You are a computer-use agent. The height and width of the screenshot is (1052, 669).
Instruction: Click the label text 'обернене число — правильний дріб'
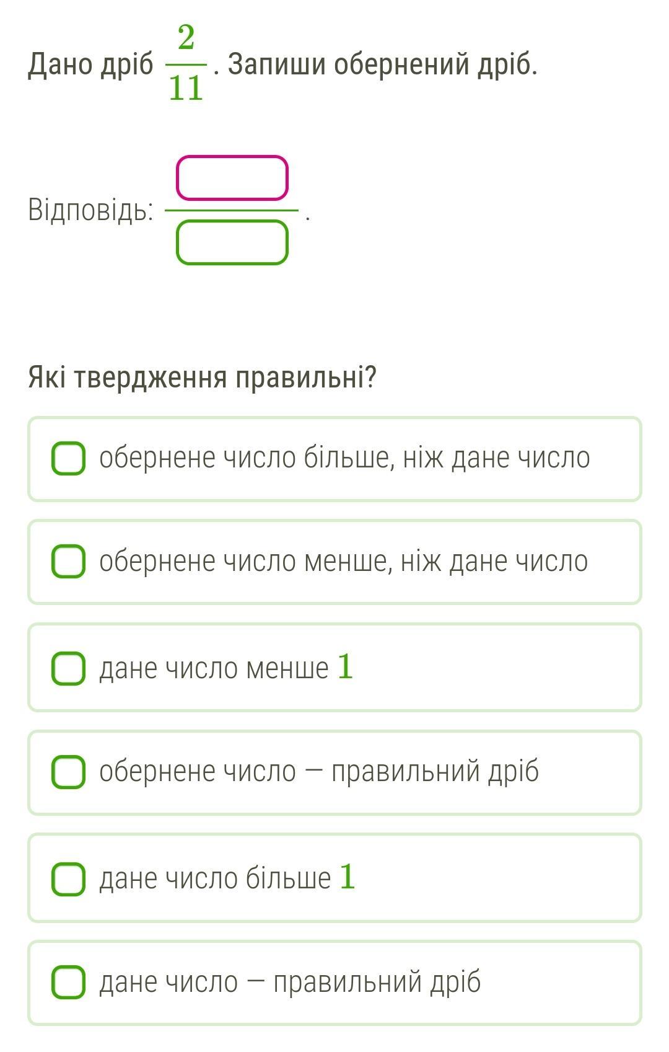point(319,772)
